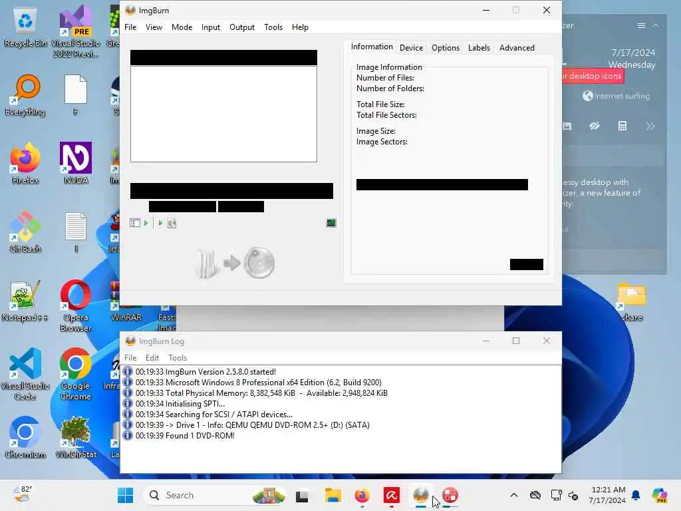
Task: Select the Visual Studio Code desktop icon
Action: point(25,374)
